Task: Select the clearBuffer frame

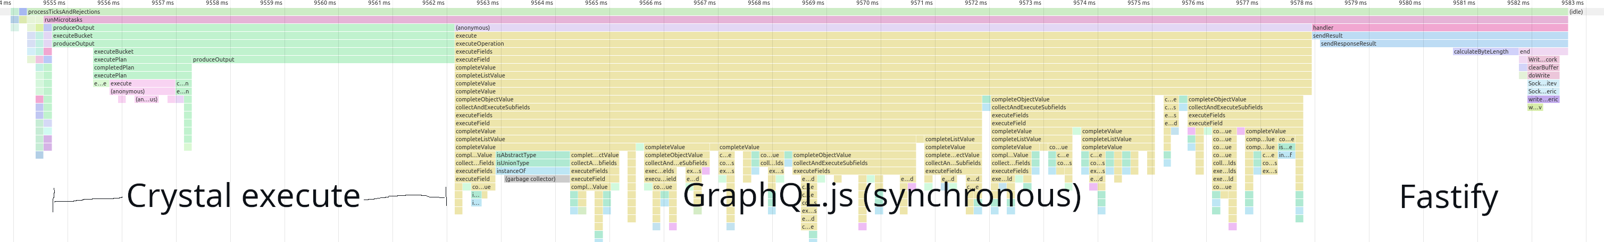Action: point(1543,68)
